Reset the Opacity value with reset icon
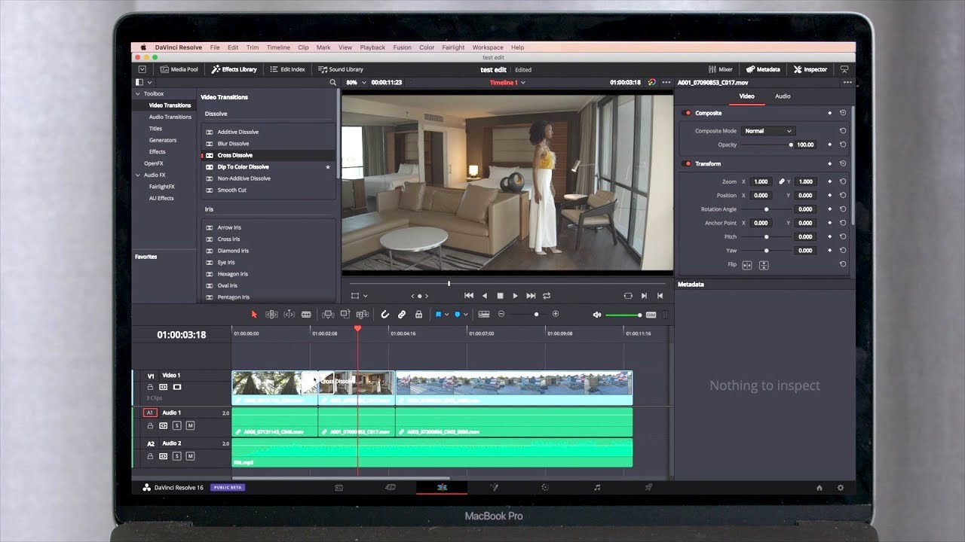 pos(843,145)
